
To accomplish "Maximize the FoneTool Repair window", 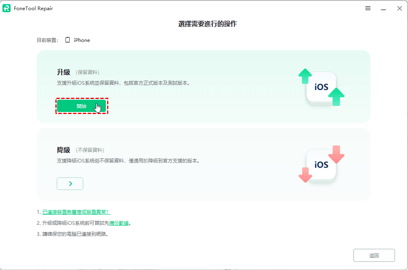I will coord(391,8).
